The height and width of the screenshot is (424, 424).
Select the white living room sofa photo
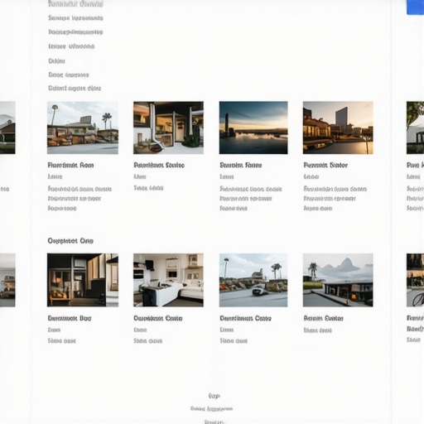168,280
